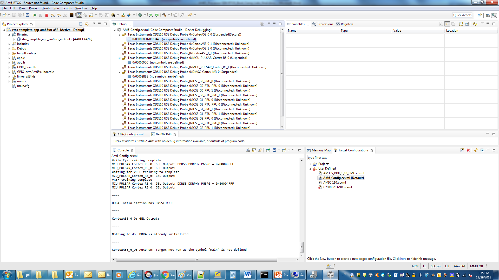The width and height of the screenshot is (499, 280).
Task: Click the Quick Access search field
Action: pos(462,15)
